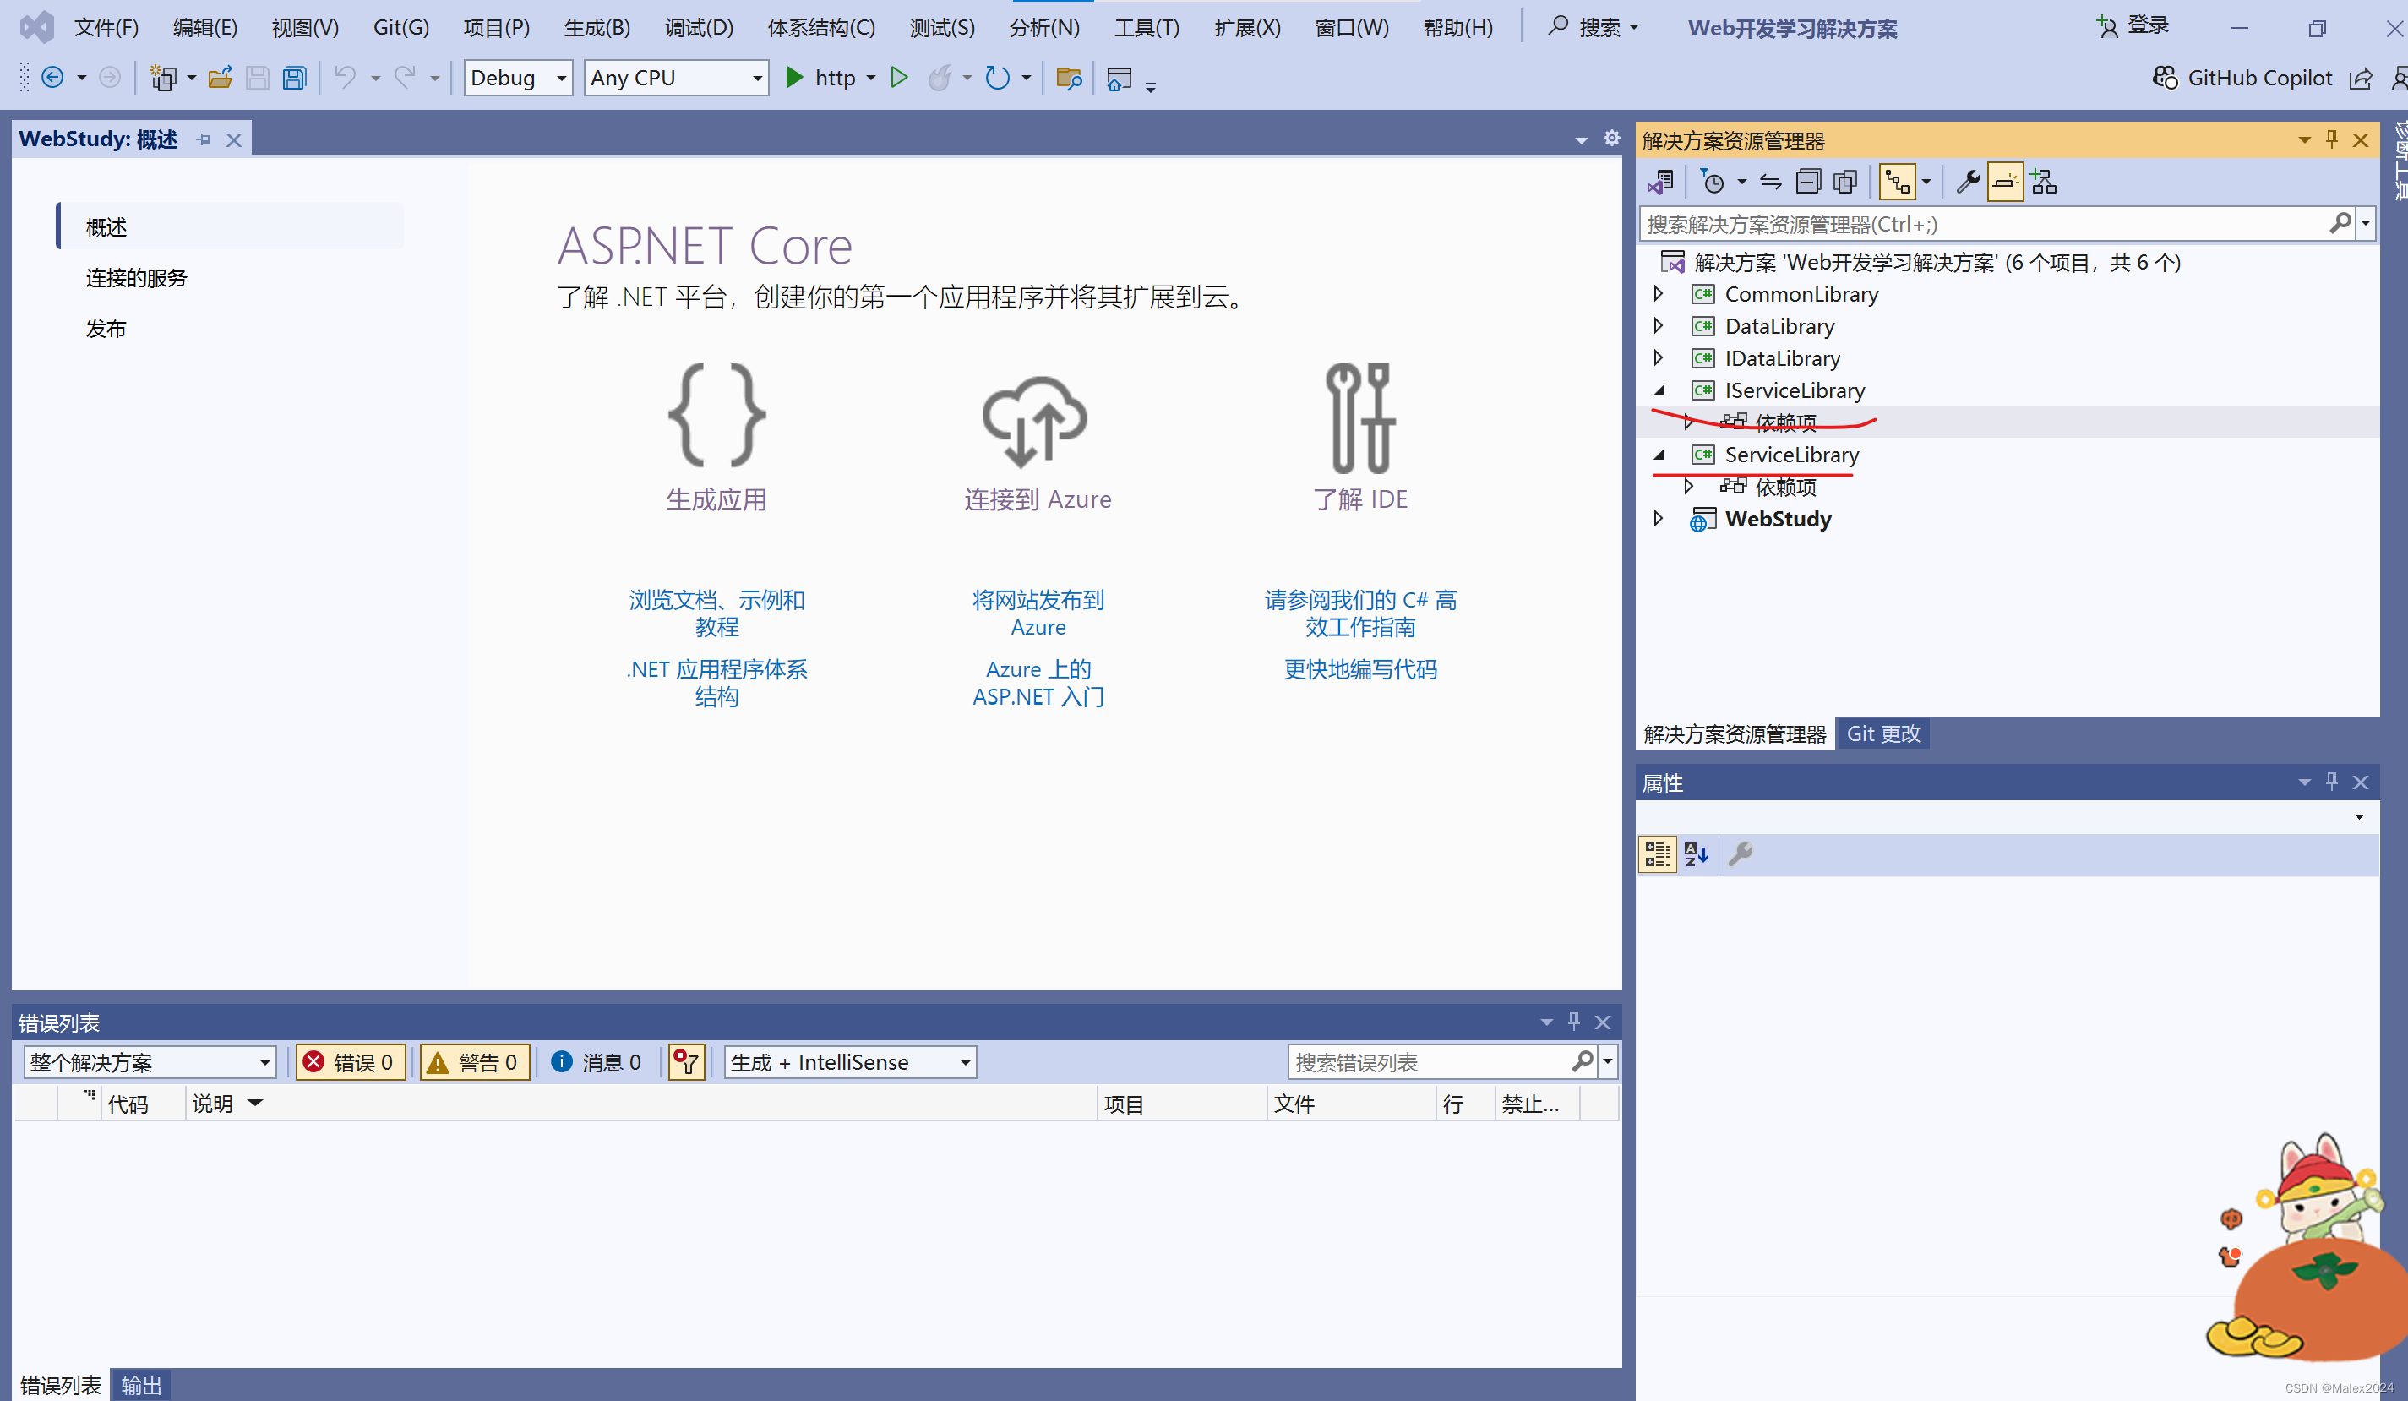
Task: Click the settings gear of the document tab well
Action: coord(1612,139)
